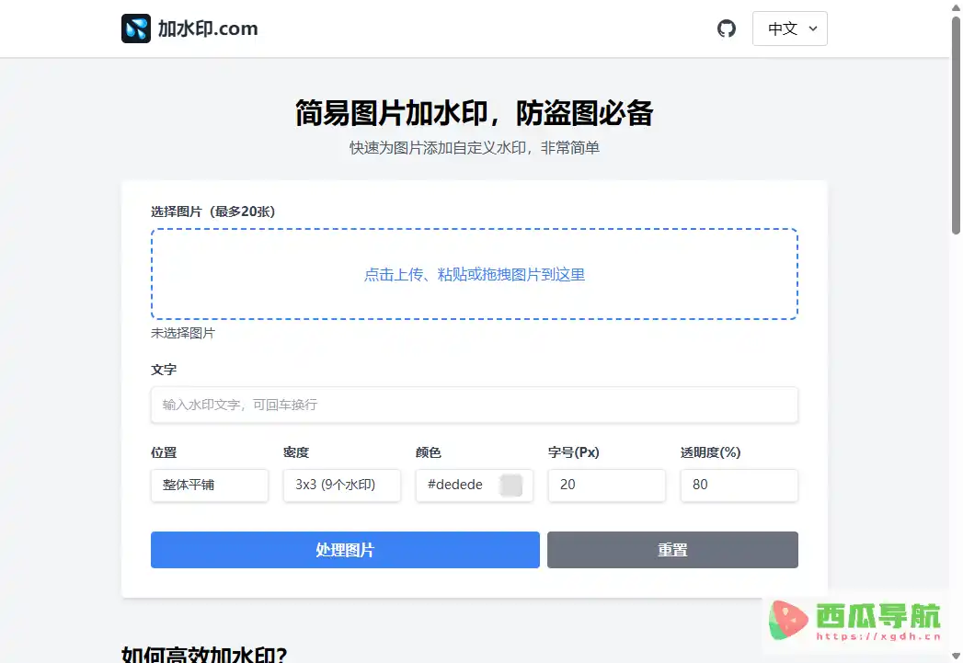The width and height of the screenshot is (963, 663).
Task: Click the blue 处理图片 button
Action: 345,549
